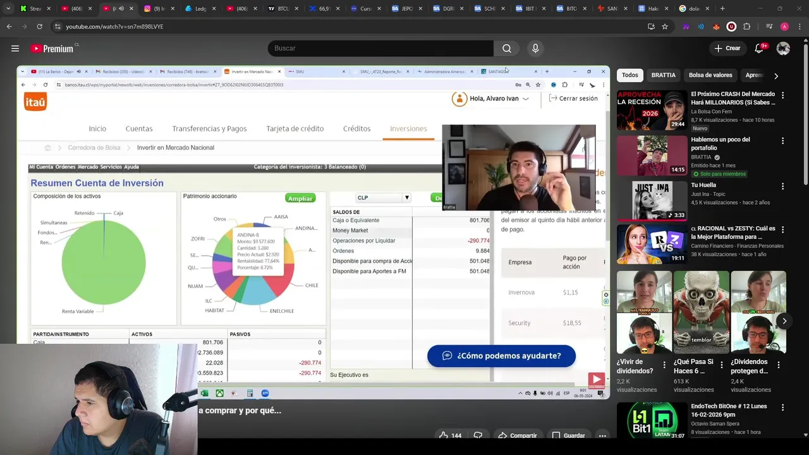Bookmark this page with the star icon
The image size is (809, 455).
pos(665,27)
